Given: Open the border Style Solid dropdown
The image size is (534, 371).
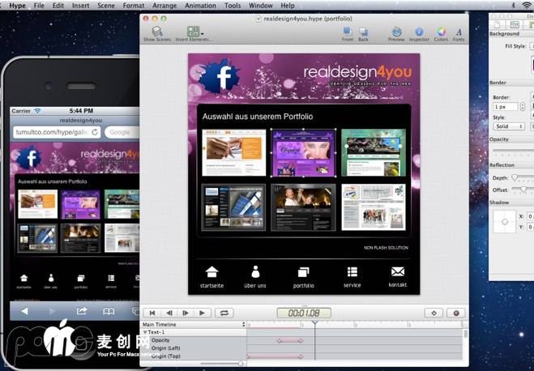Looking at the screenshot, I should pos(510,126).
